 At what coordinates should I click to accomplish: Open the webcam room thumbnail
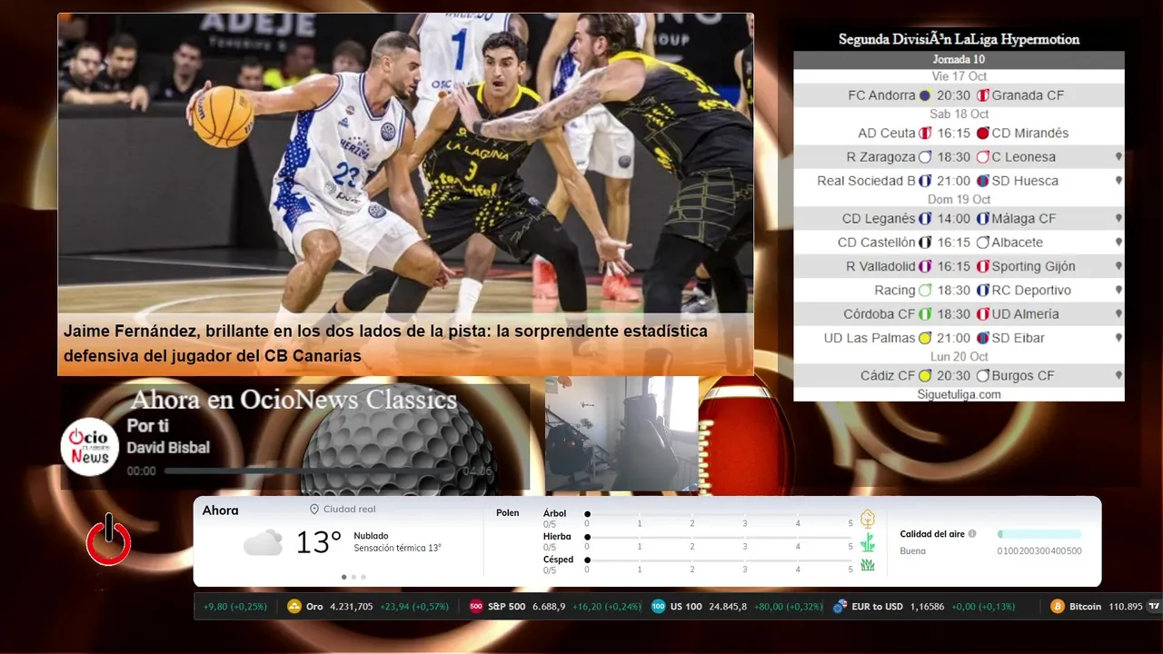click(621, 434)
